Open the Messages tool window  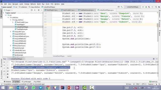(x=26, y=82)
